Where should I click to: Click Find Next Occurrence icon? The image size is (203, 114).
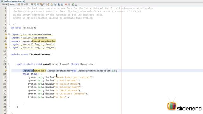click(x=38, y=4)
